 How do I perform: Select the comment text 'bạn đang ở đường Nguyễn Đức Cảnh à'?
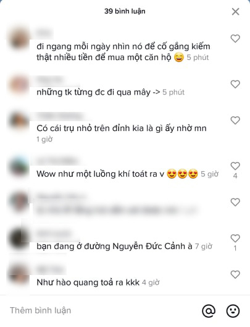[x=114, y=246]
